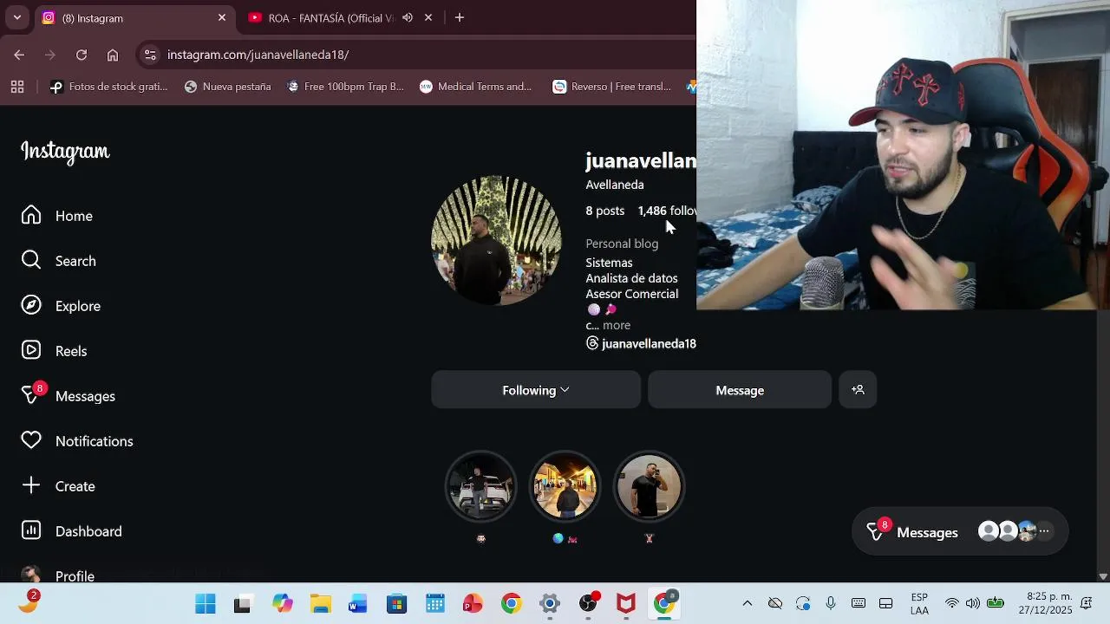Open the floating Messages panel
The height and width of the screenshot is (624, 1110).
coord(960,532)
